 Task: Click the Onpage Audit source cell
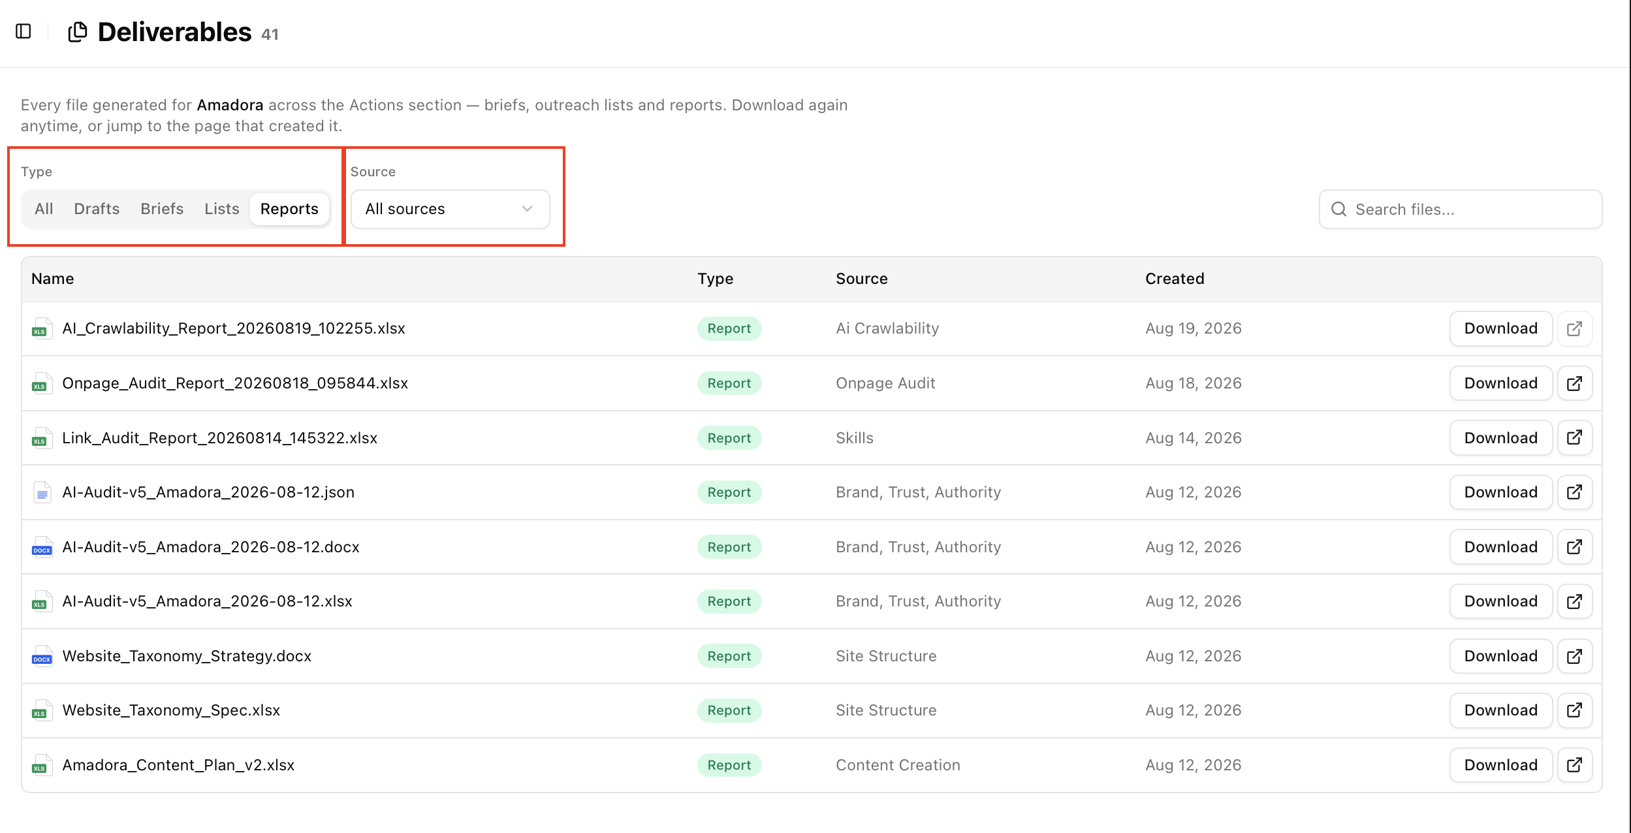[885, 383]
